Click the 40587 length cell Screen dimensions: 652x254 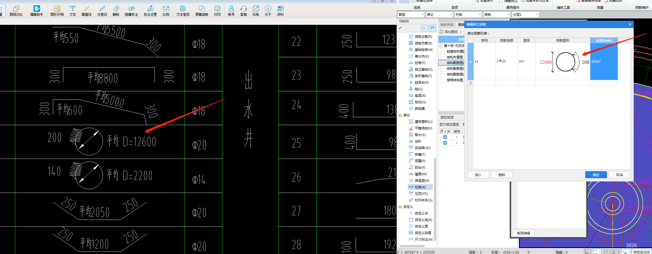(x=604, y=62)
